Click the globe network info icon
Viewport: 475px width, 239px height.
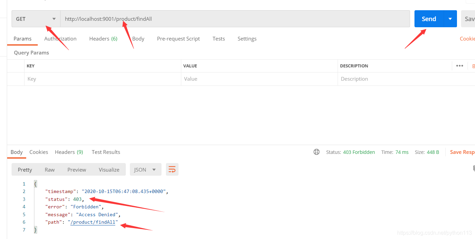[317, 152]
